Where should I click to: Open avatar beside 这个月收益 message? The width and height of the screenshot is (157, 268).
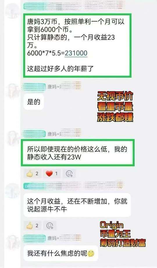(12, 190)
